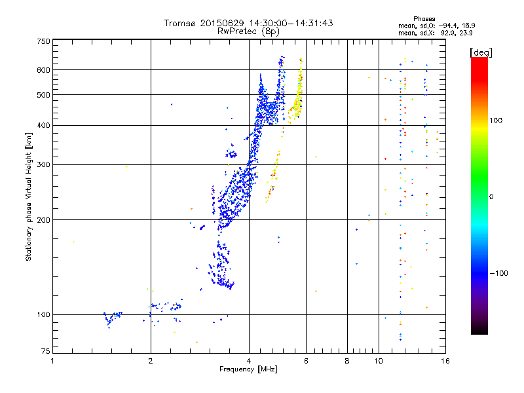Screen dimensions: 524x393
Task: Click the 'Phases' heading in the top-right
Action: pos(424,19)
